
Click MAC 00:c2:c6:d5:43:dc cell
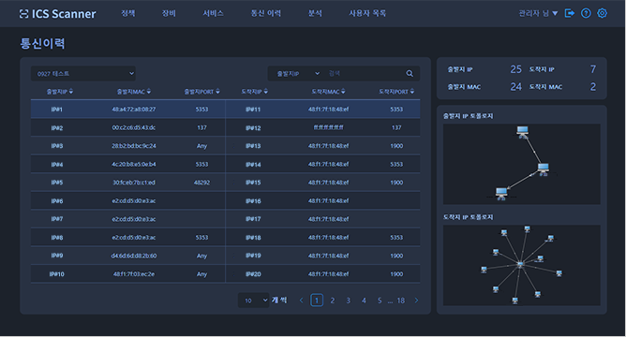134,127
